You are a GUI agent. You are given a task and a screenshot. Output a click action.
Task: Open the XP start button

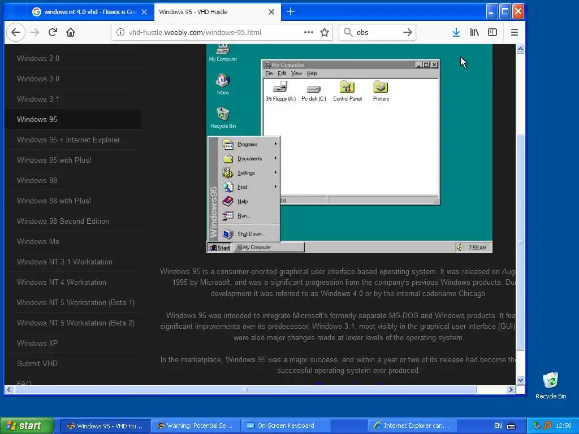[27, 426]
